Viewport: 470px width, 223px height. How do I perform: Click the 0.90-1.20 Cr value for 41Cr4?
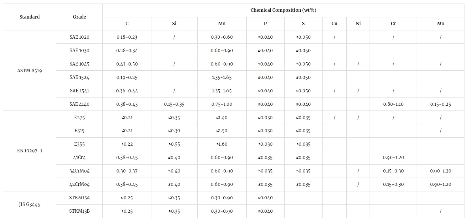point(393,158)
